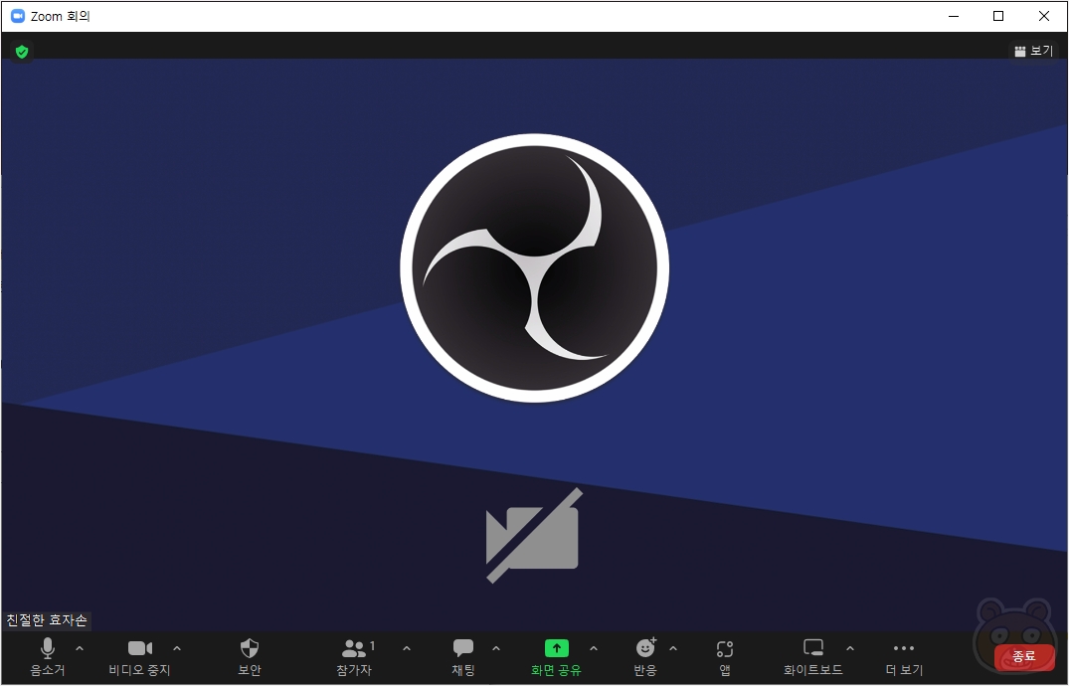Show the 참가자 participants panel
Viewport: 1069px width, 686px height.
click(x=355, y=657)
